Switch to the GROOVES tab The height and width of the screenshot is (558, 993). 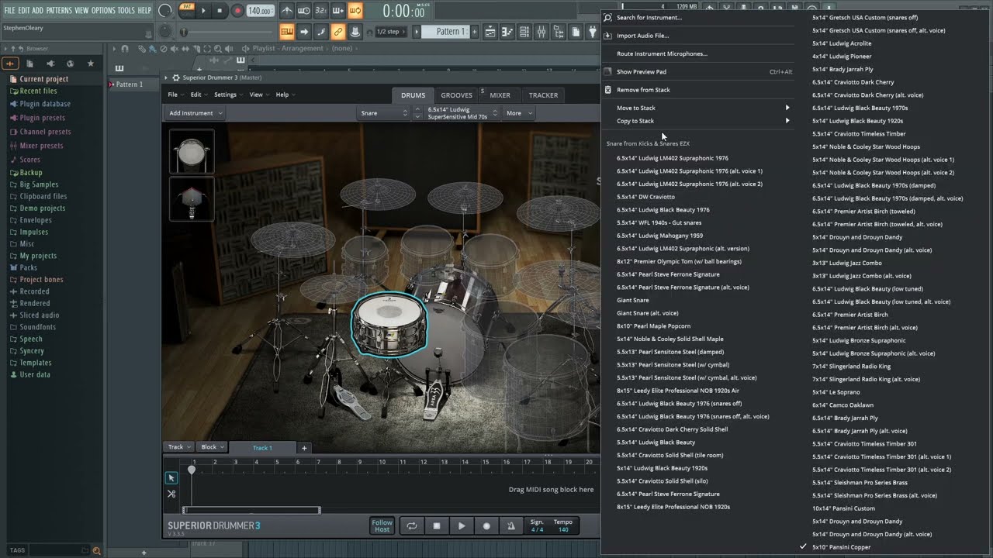tap(456, 95)
